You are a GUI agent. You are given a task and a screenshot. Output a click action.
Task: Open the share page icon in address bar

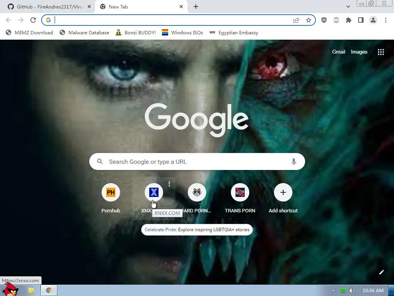296,20
